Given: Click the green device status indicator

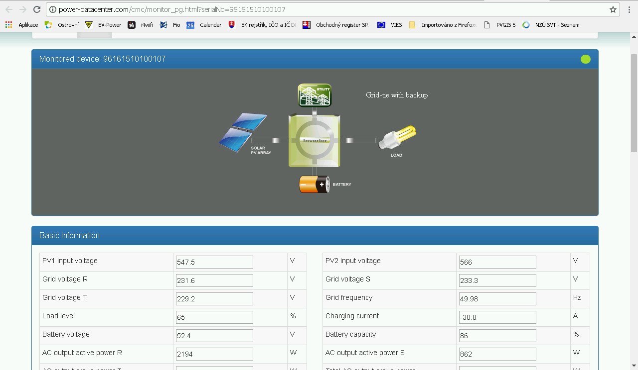Looking at the screenshot, I should pyautogui.click(x=586, y=59).
